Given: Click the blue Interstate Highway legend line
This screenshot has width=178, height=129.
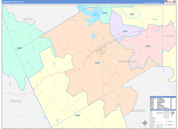Looking at the screenshot, I should [x=160, y=126].
